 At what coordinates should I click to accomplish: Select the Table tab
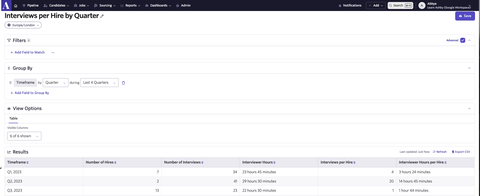[14, 118]
